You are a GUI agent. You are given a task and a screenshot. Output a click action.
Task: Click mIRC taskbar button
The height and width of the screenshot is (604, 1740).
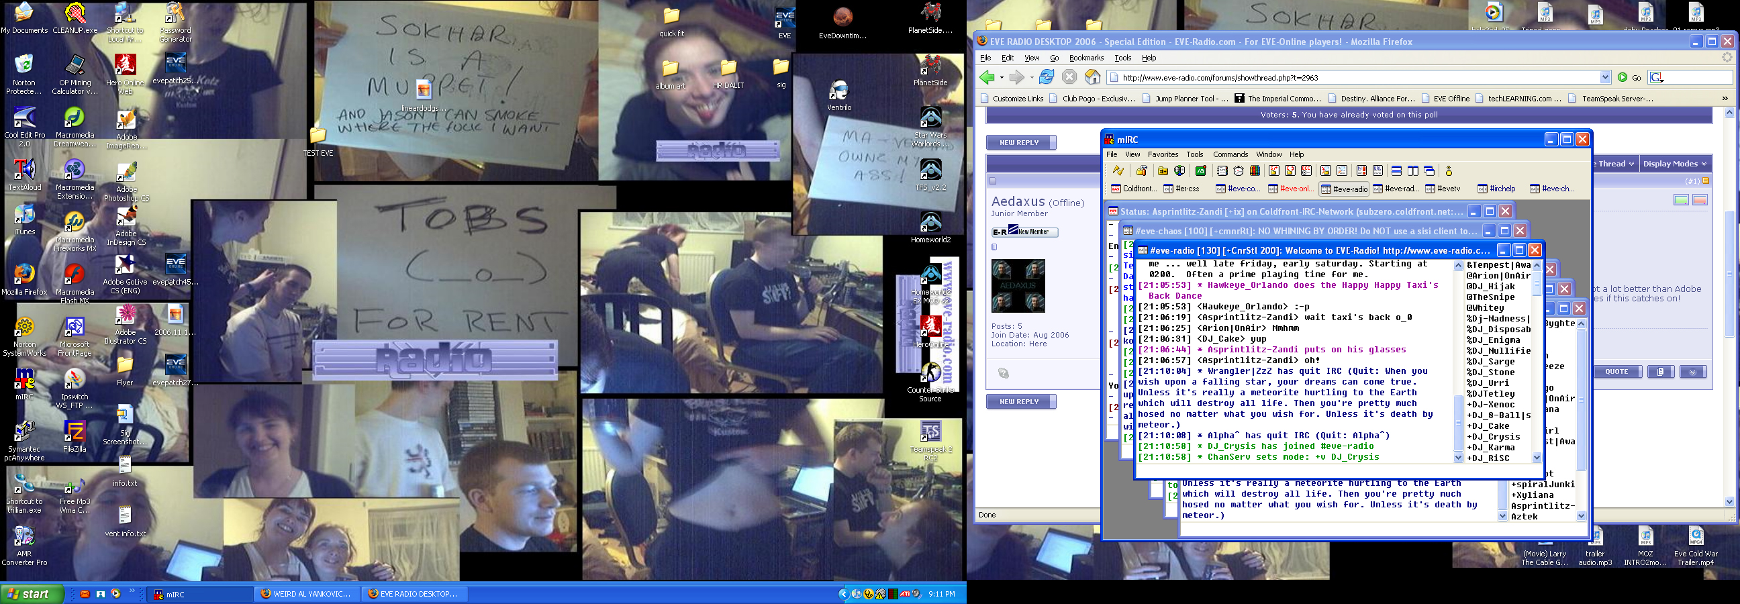(x=200, y=595)
